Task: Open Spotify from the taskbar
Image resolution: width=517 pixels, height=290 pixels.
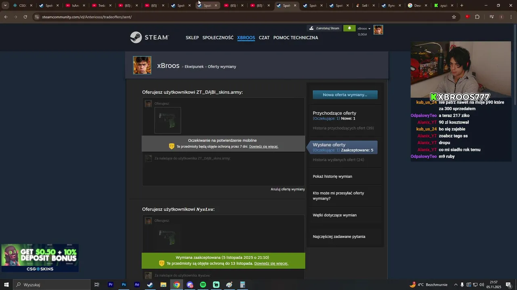Action: [x=203, y=285]
